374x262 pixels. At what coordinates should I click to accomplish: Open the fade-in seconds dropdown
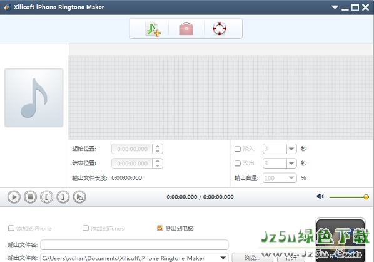coord(291,149)
